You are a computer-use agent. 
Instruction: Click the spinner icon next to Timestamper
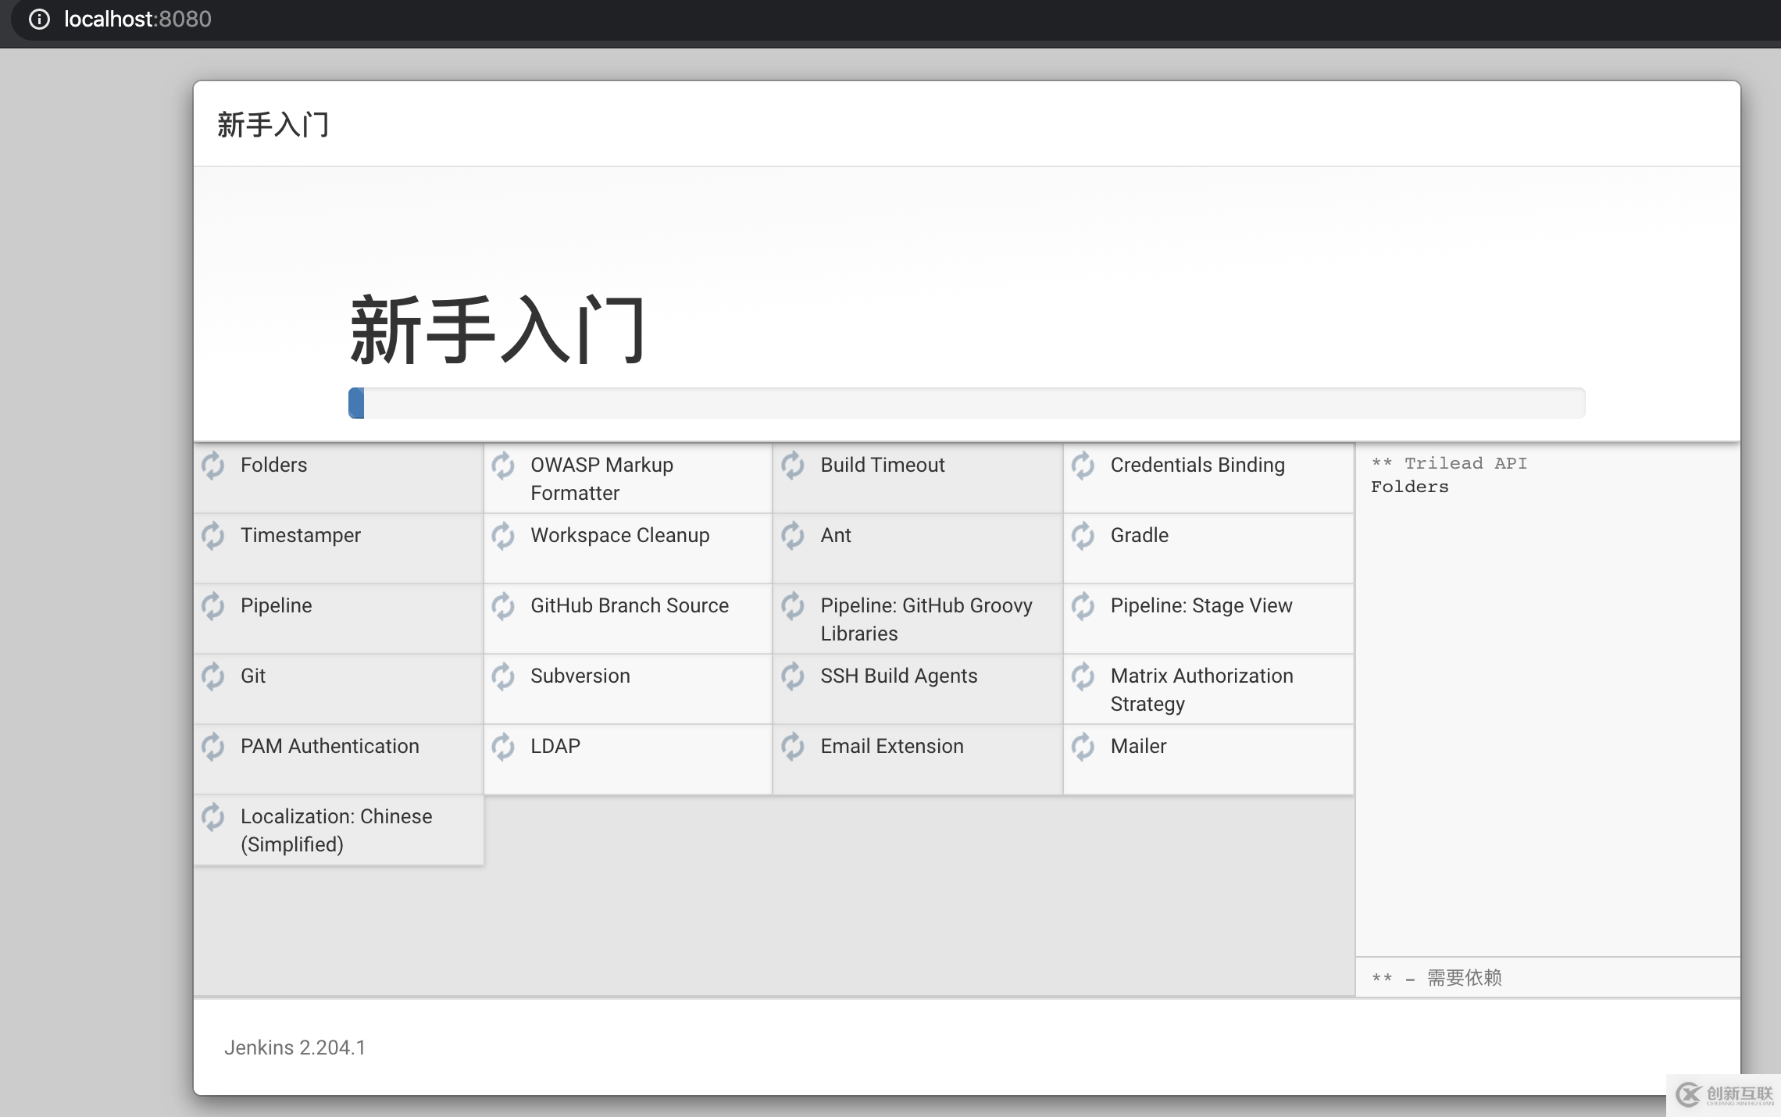(x=212, y=536)
